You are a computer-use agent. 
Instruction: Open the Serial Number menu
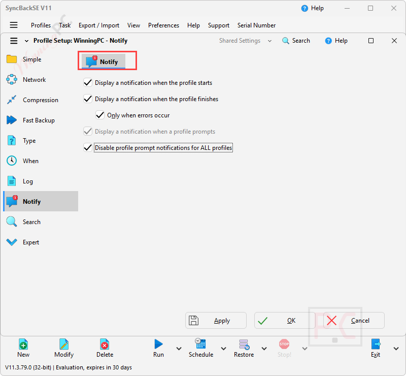[257, 25]
